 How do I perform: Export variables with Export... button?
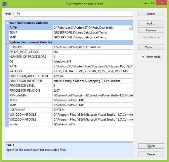151,47
